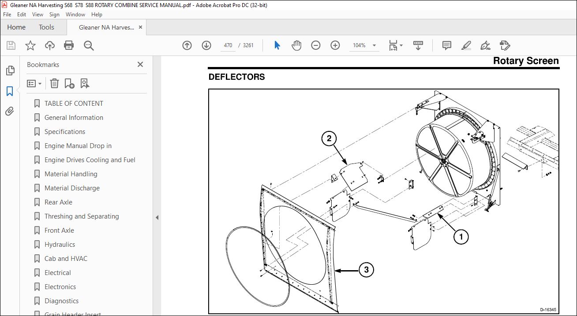Open the scrolling mode tool
577x316 pixels.
418,45
